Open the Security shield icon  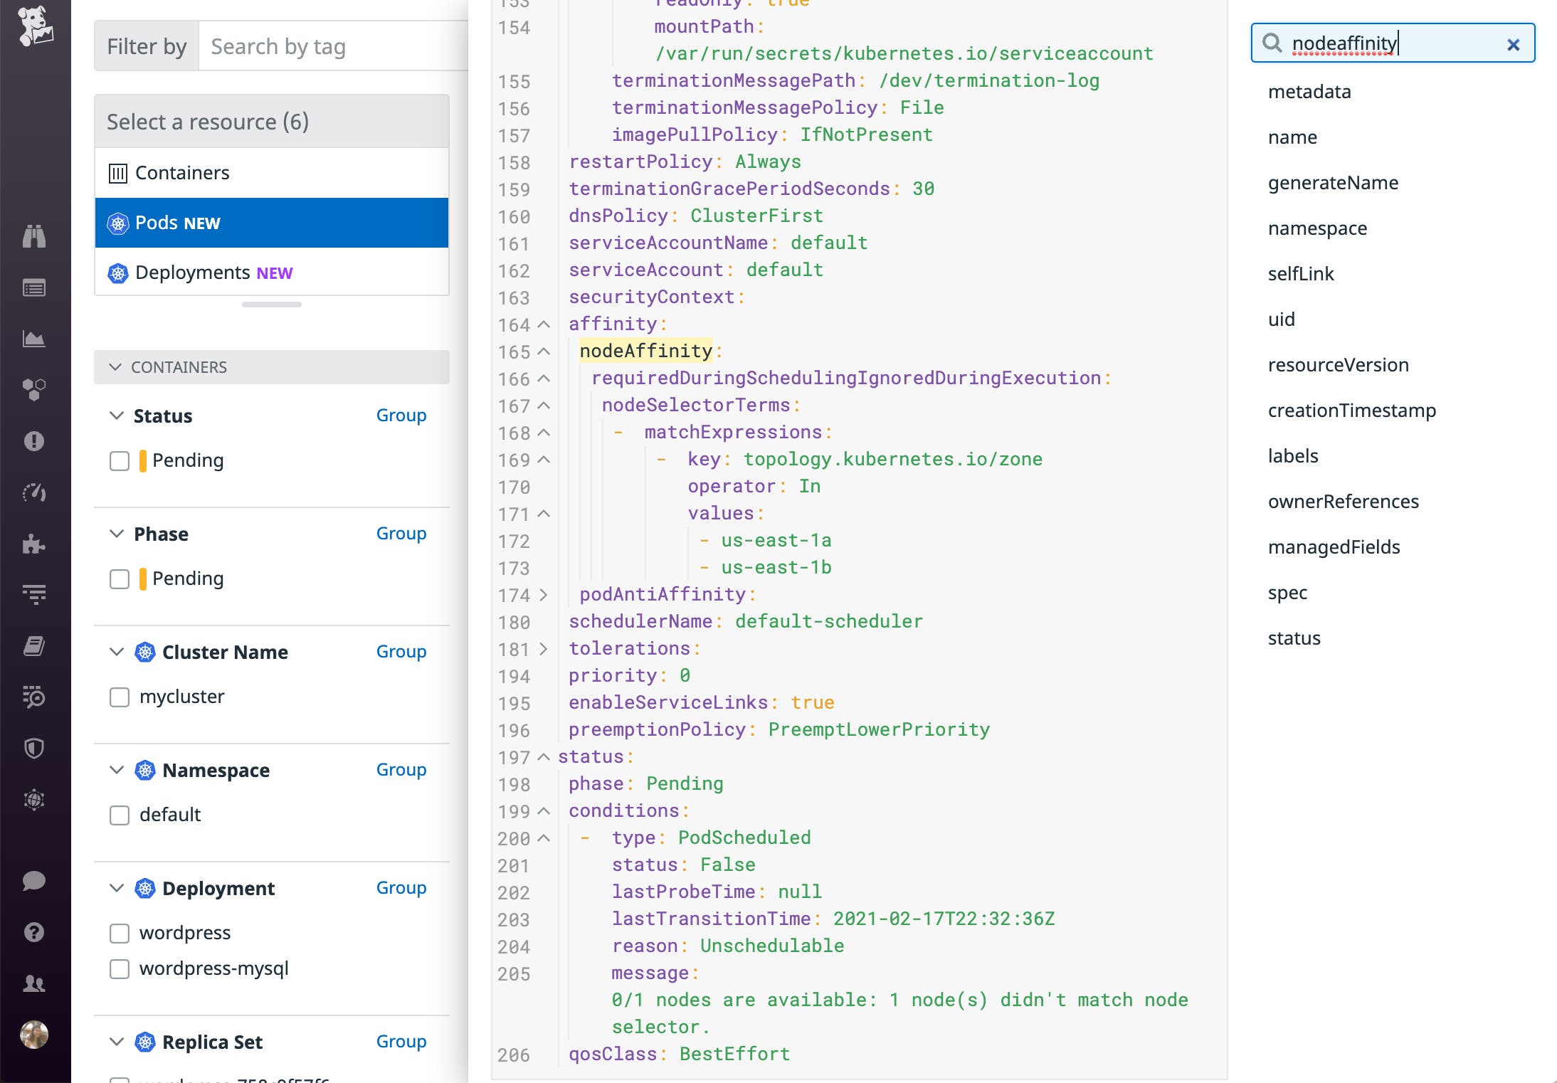[35, 748]
